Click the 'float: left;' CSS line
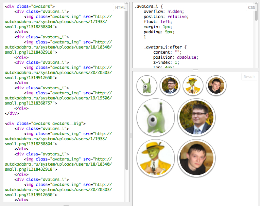This screenshot has height=206, width=260. pyautogui.click(x=158, y=22)
